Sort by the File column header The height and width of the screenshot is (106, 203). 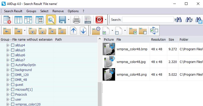133,40
